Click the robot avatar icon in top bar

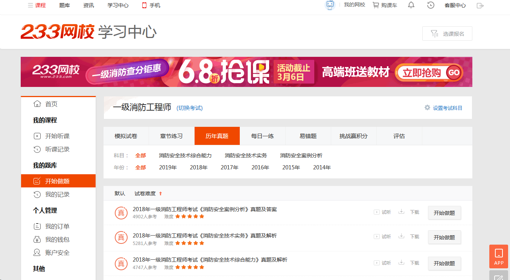(330, 5)
